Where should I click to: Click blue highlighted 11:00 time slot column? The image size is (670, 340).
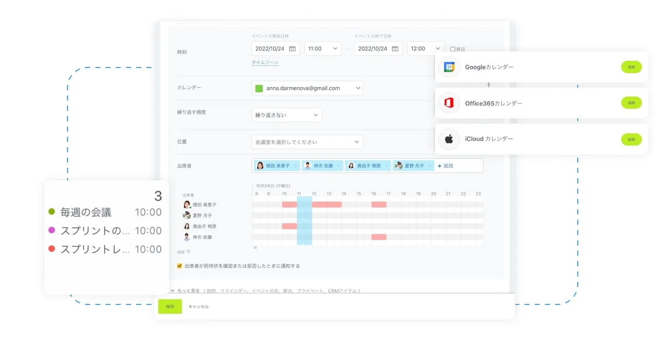(x=304, y=220)
